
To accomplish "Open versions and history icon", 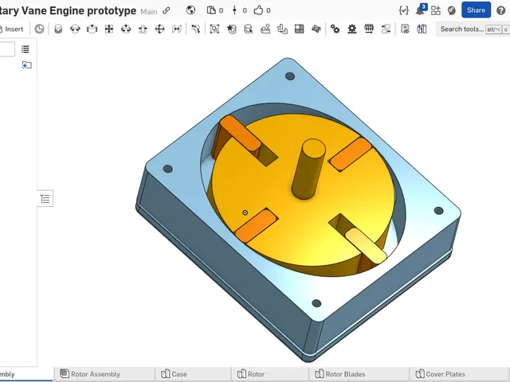I will [211, 10].
